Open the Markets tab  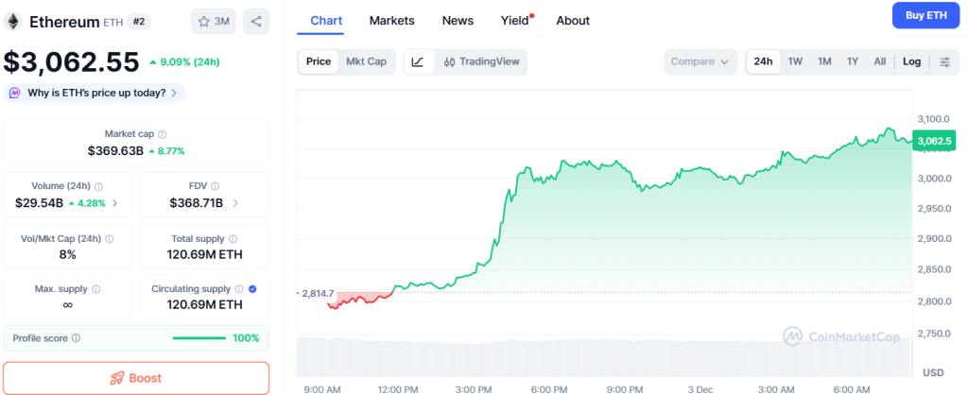(x=391, y=20)
